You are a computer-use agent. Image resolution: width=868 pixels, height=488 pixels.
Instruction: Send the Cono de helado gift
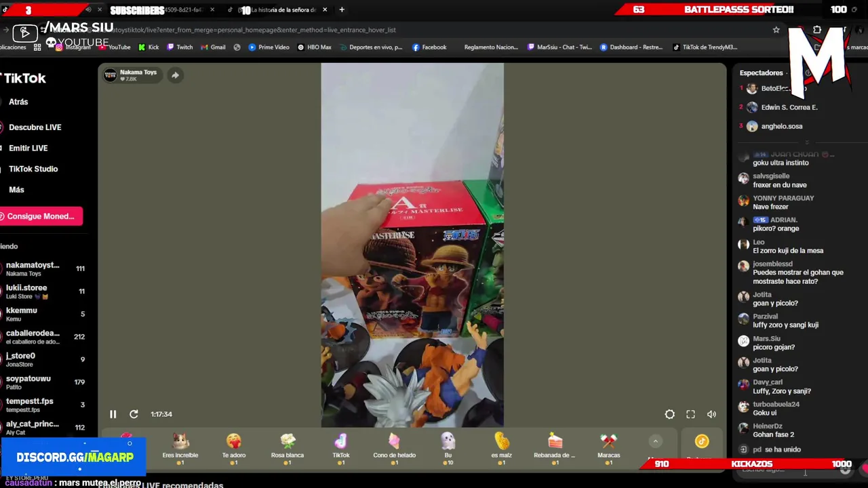coord(395,449)
